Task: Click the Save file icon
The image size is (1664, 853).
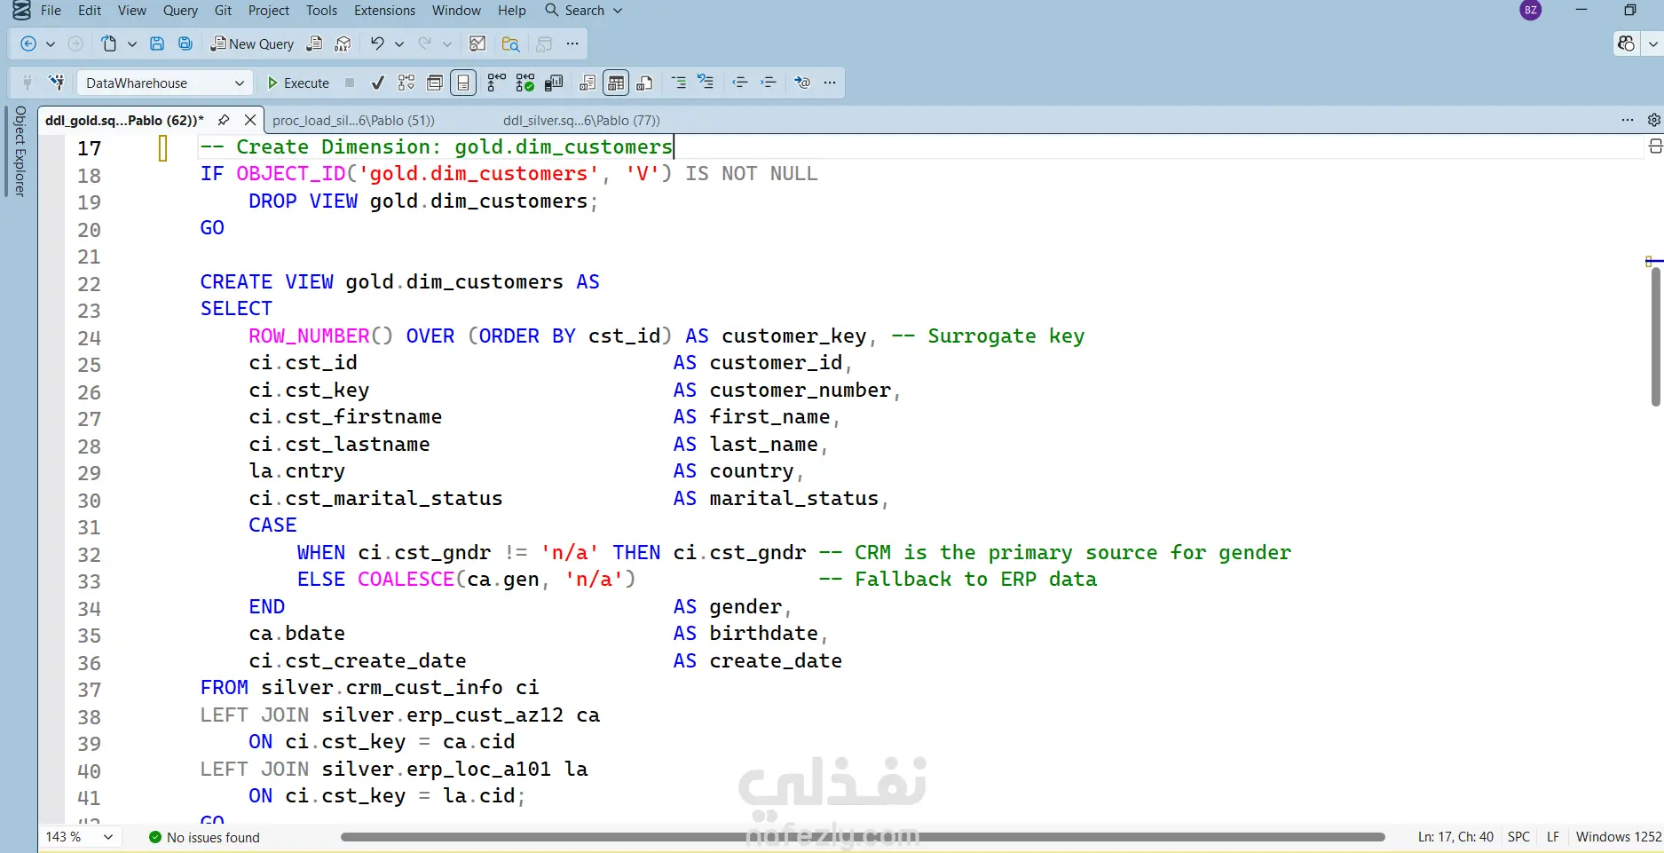Action: pos(157,43)
